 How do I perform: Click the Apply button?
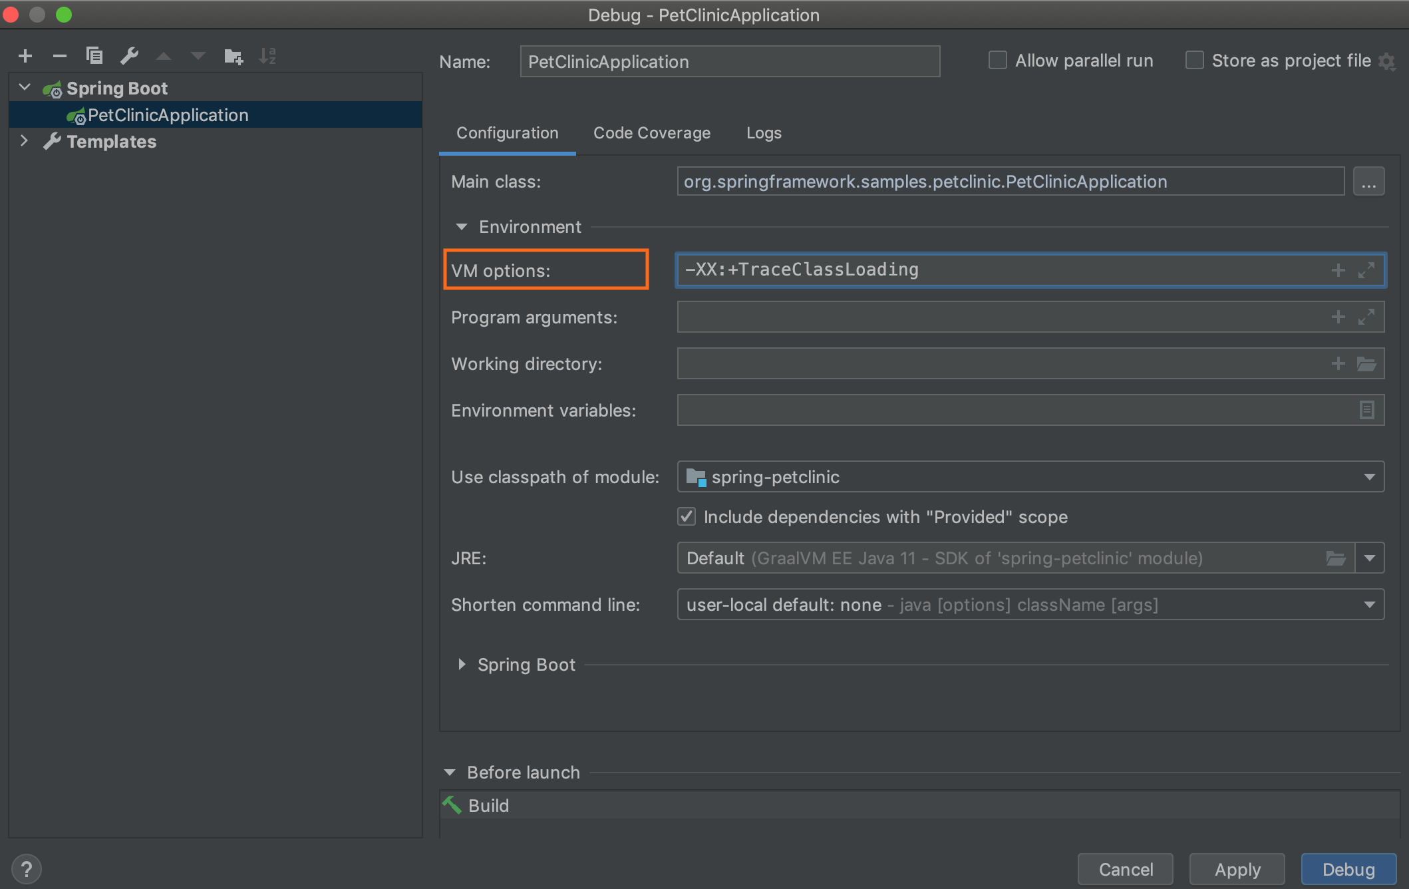point(1237,869)
